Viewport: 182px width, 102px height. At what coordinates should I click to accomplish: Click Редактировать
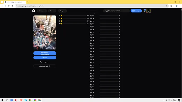tap(45, 62)
